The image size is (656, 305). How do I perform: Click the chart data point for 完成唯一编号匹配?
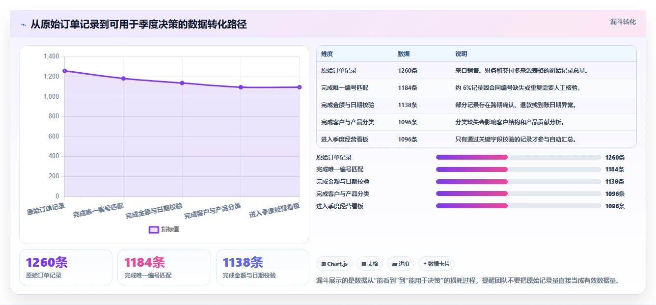[x=123, y=79]
